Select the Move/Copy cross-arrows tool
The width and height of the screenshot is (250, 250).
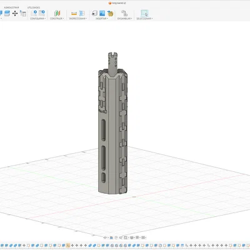pos(15,14)
